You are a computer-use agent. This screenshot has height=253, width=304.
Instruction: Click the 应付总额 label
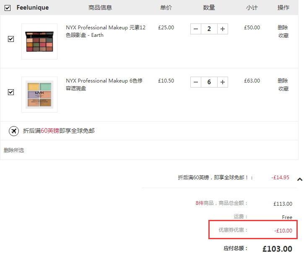tap(236, 248)
